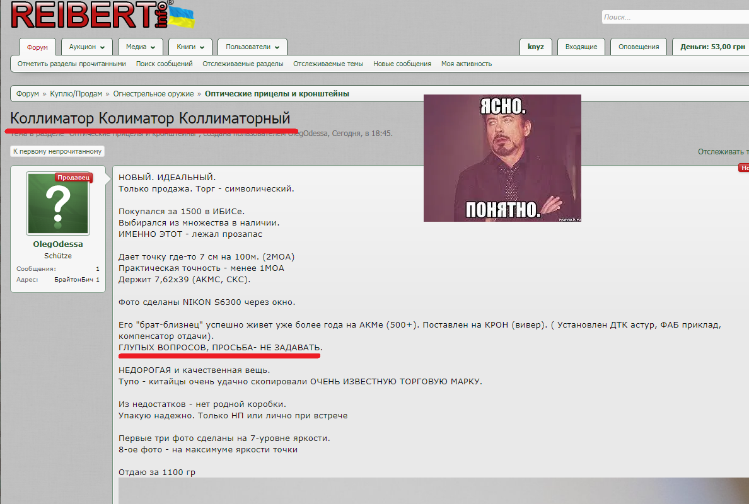Click the К первому непрочитанному button
749x504 pixels.
click(x=57, y=151)
